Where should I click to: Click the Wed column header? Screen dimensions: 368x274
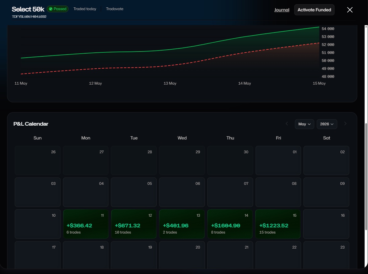(182, 138)
